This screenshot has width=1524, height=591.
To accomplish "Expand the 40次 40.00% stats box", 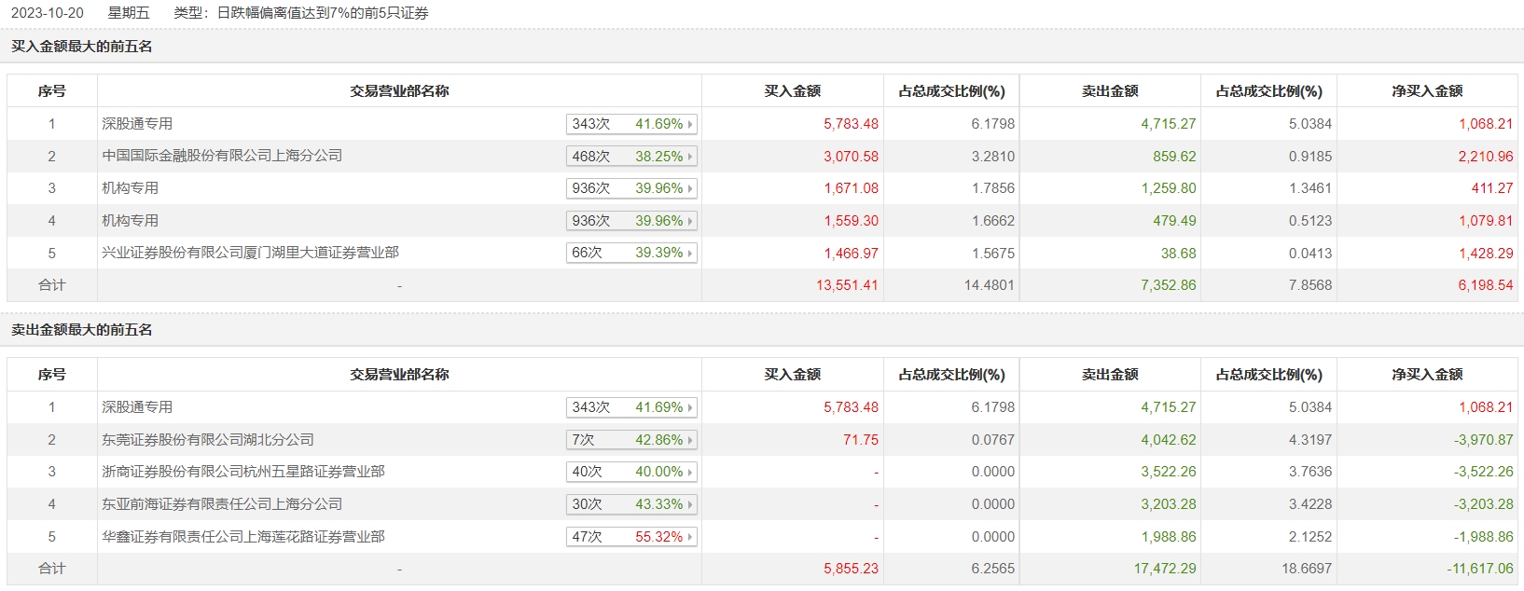I will tap(631, 472).
